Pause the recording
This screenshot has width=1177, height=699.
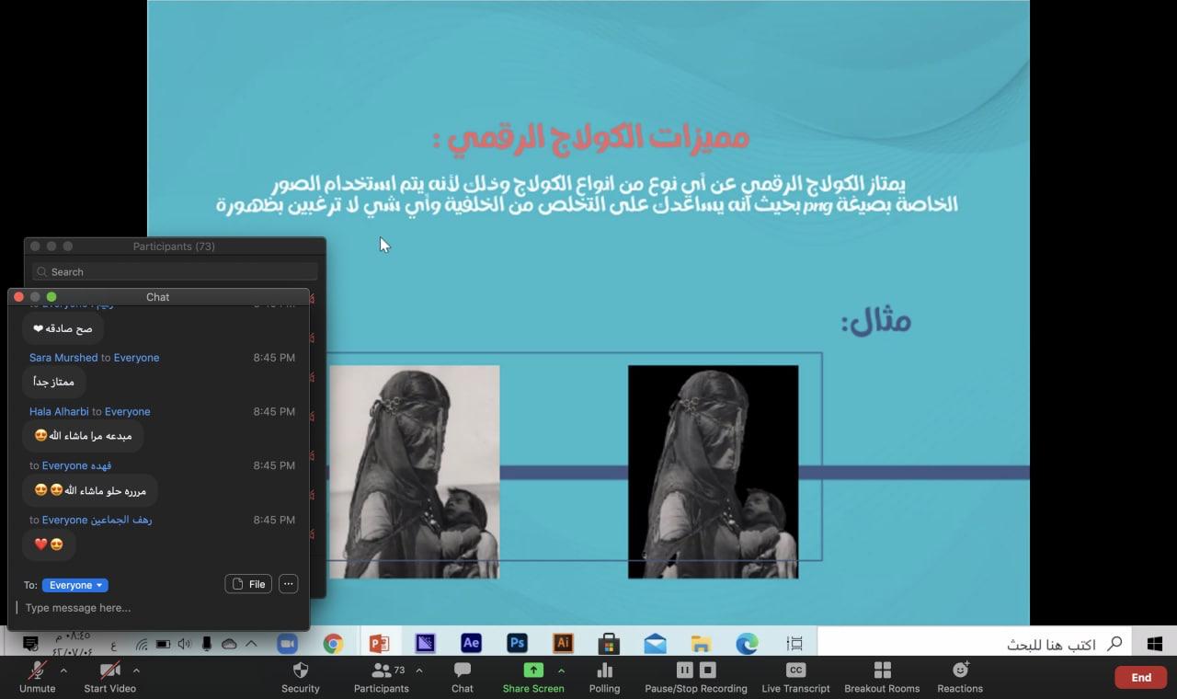pos(684,670)
